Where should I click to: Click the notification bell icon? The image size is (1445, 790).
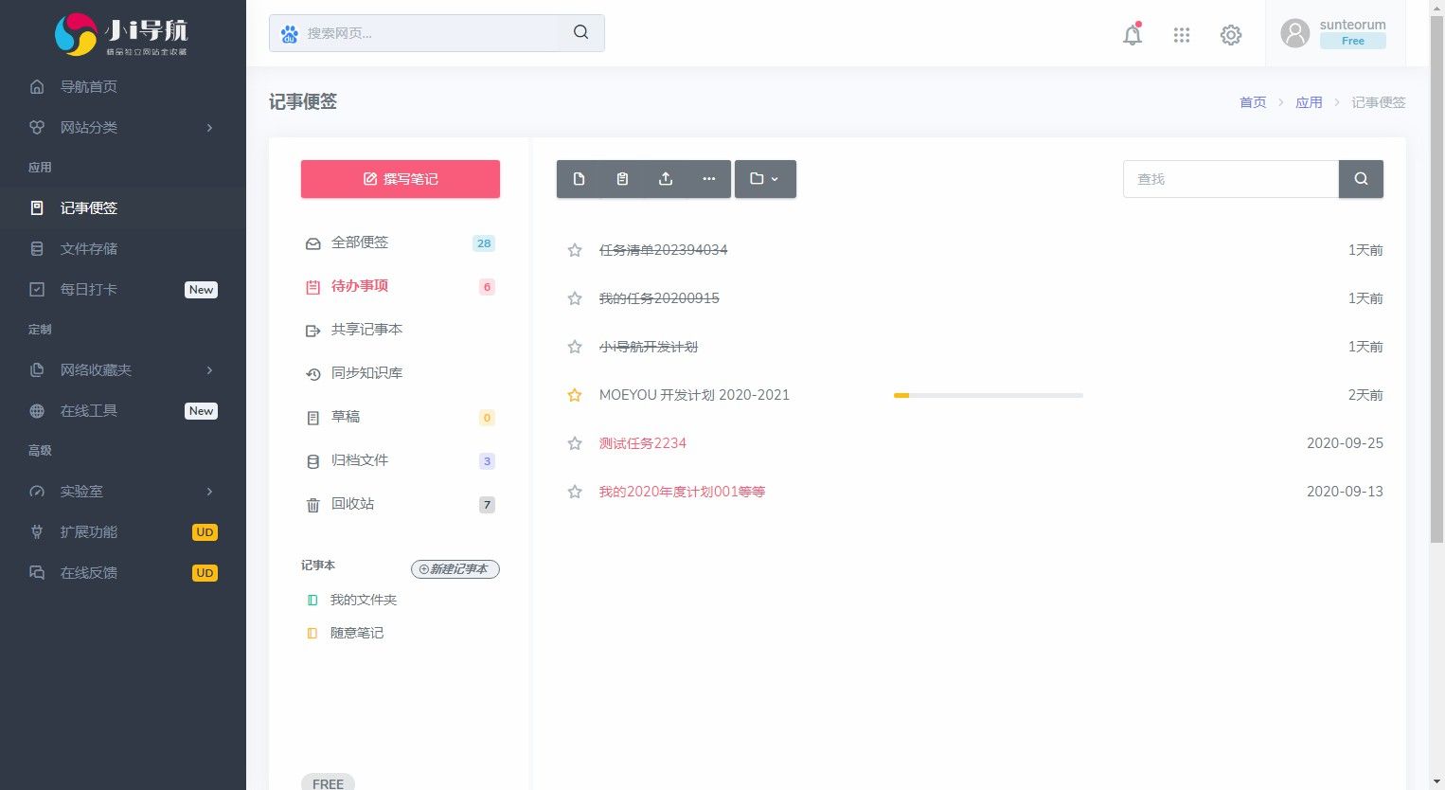[x=1132, y=35]
